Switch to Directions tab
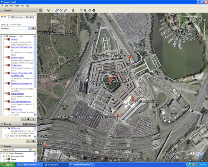This screenshot has width=208, height=167. pos(30,17)
